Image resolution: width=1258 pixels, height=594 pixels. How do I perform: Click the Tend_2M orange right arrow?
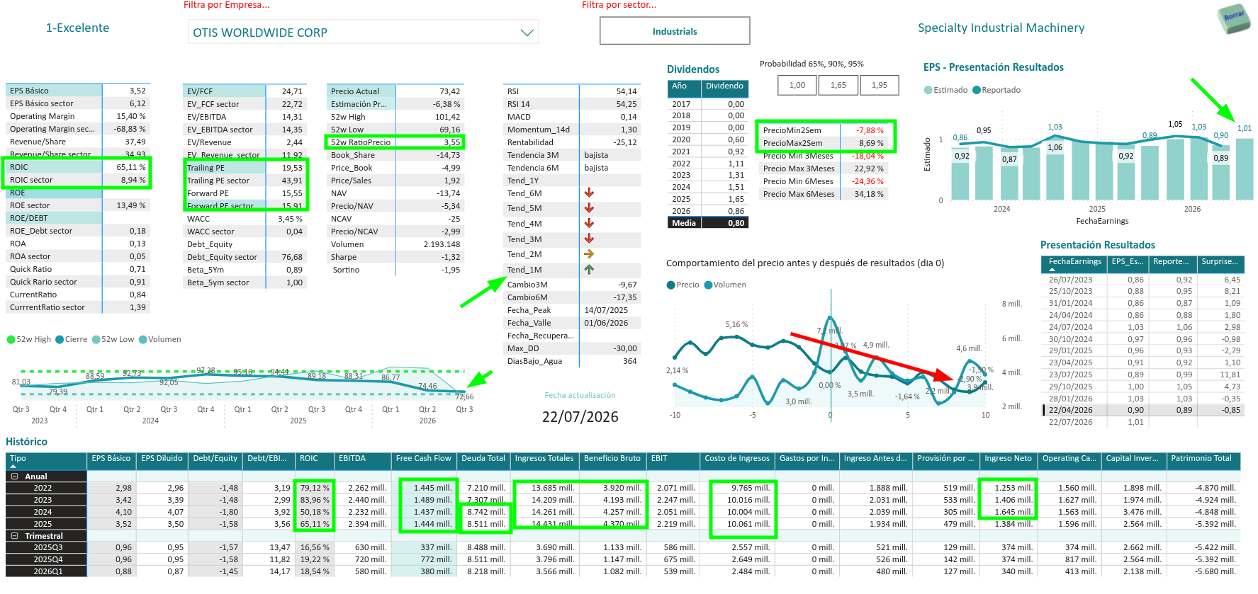pyautogui.click(x=589, y=254)
